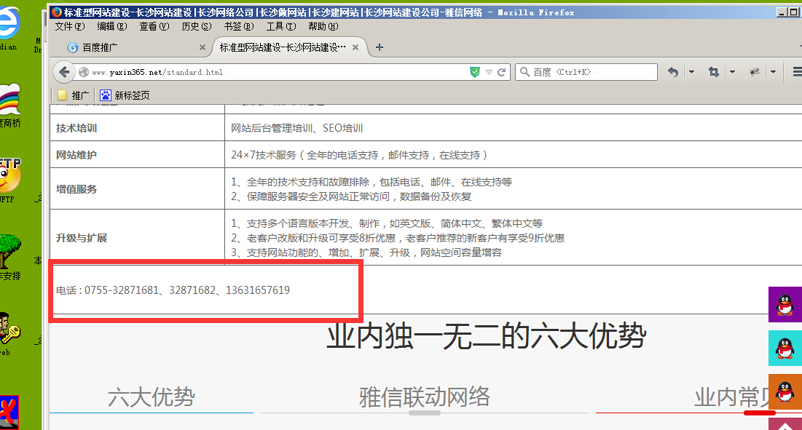
Task: Click the browser back arrow button
Action: click(64, 72)
